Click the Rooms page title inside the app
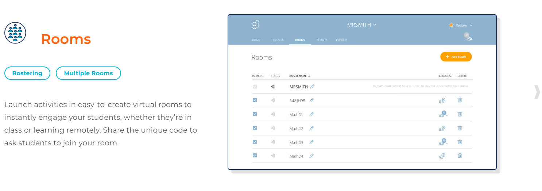Image resolution: width=542 pixels, height=191 pixels. (x=262, y=57)
